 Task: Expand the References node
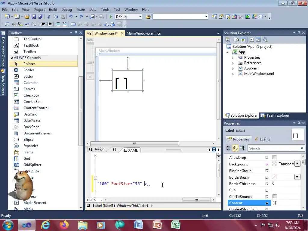tap(233, 63)
